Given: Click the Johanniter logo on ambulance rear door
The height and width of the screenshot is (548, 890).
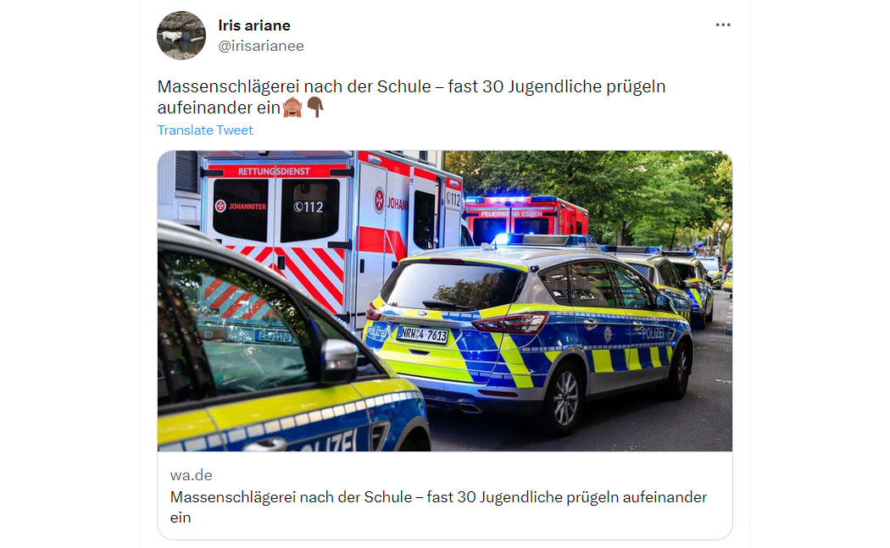Looking at the screenshot, I should (241, 207).
